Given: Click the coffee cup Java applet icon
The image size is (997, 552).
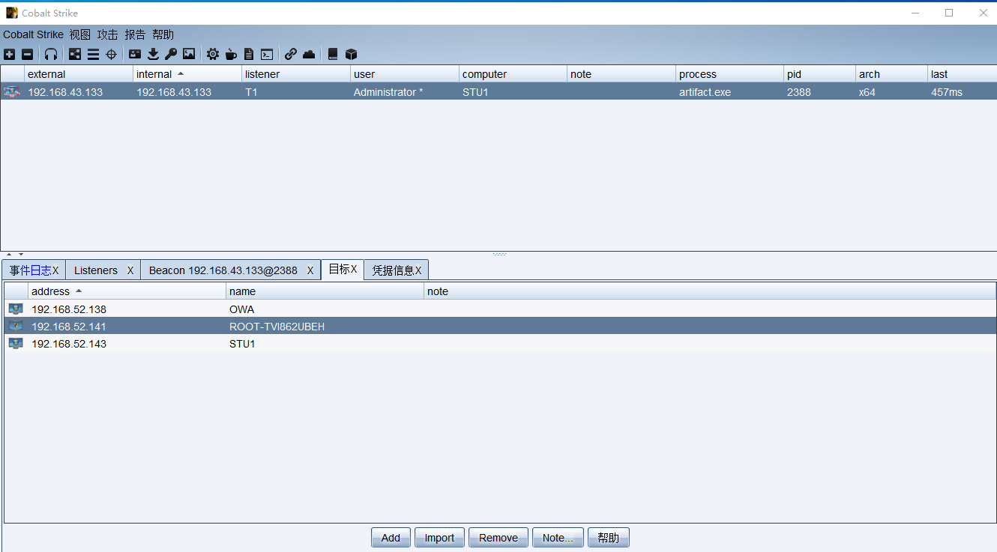Looking at the screenshot, I should [231, 54].
